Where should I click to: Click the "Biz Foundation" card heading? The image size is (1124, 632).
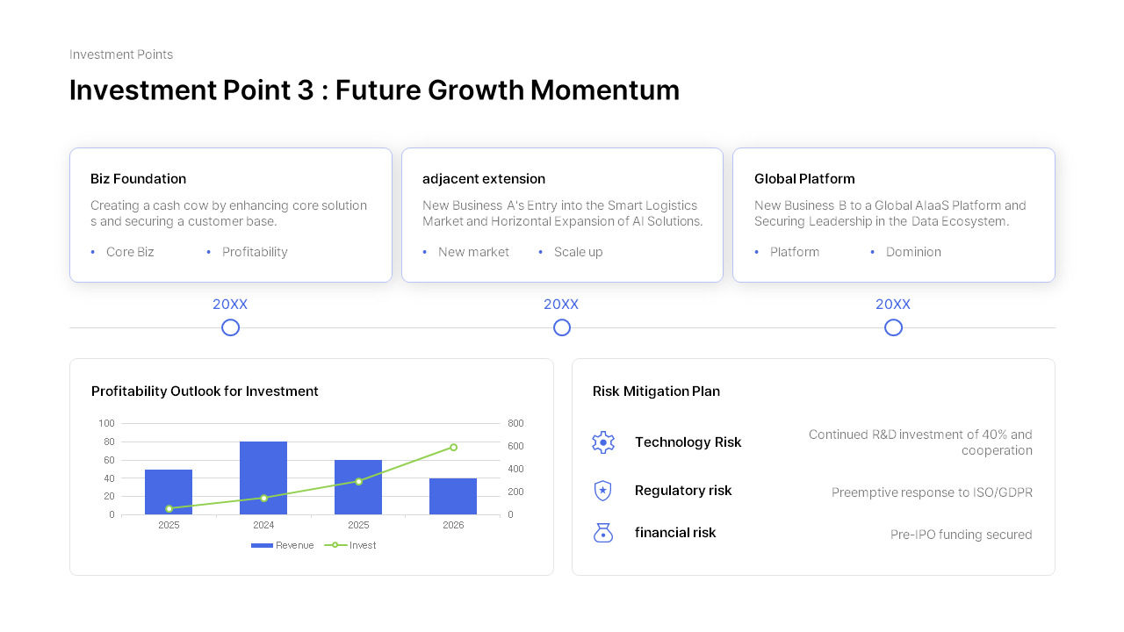click(138, 179)
